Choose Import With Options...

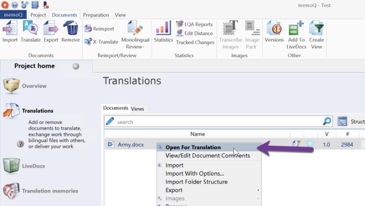[209, 174]
